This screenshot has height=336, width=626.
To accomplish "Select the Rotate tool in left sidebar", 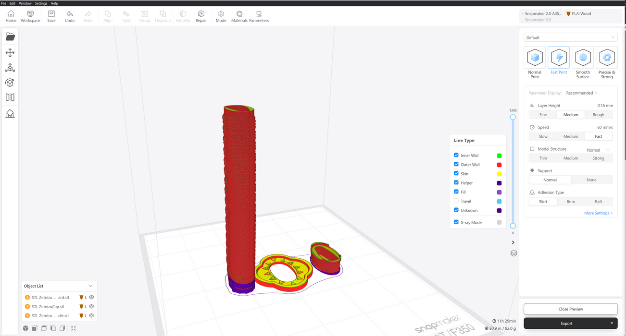I will coord(10,83).
